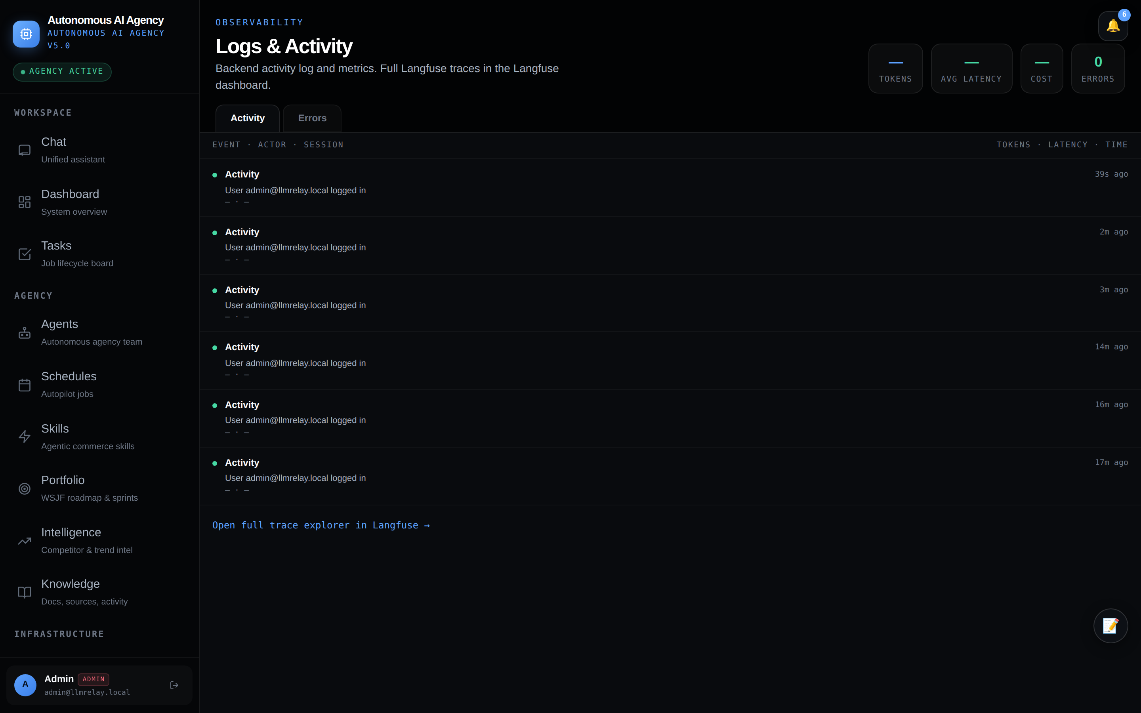
Task: Click the Workspace section heading
Action: (x=43, y=113)
